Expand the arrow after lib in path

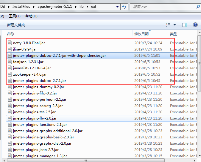click(87, 7)
